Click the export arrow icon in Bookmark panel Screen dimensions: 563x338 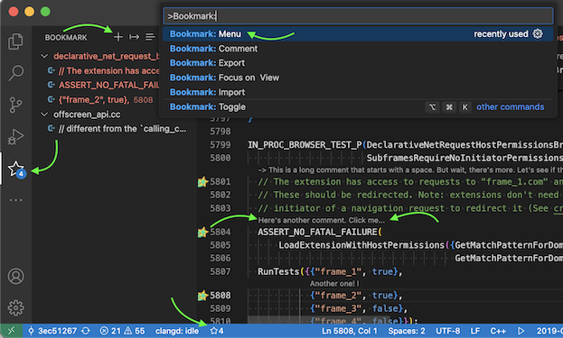[x=134, y=37]
